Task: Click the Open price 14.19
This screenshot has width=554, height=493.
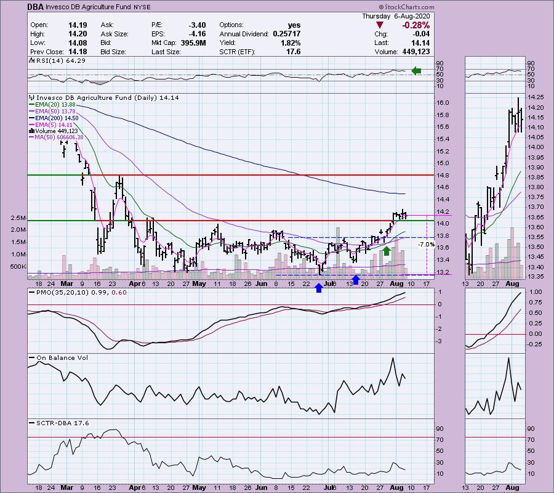Action: 78,25
